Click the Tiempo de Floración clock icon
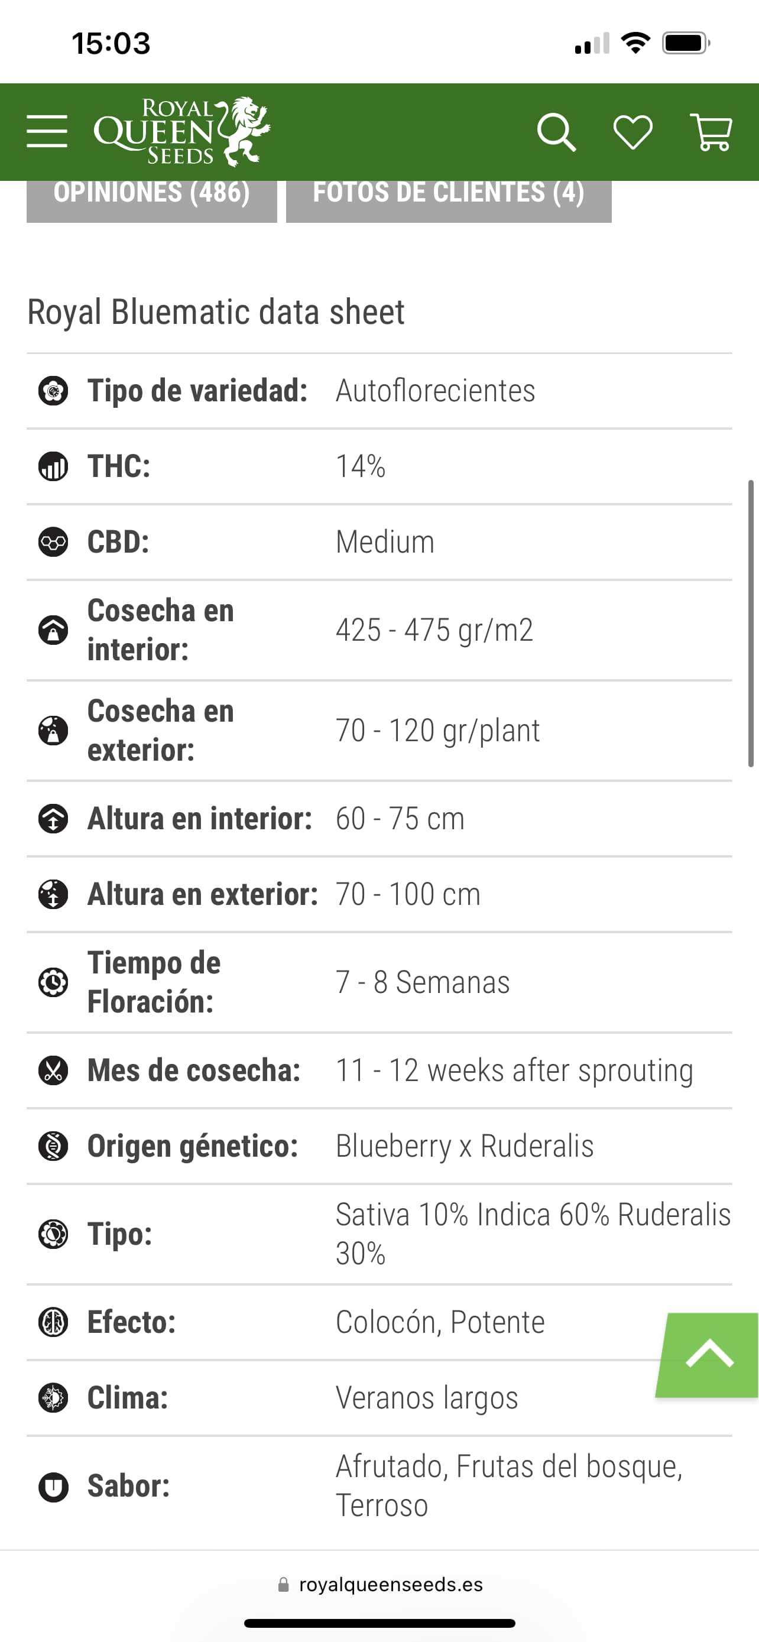The height and width of the screenshot is (1642, 759). (53, 982)
